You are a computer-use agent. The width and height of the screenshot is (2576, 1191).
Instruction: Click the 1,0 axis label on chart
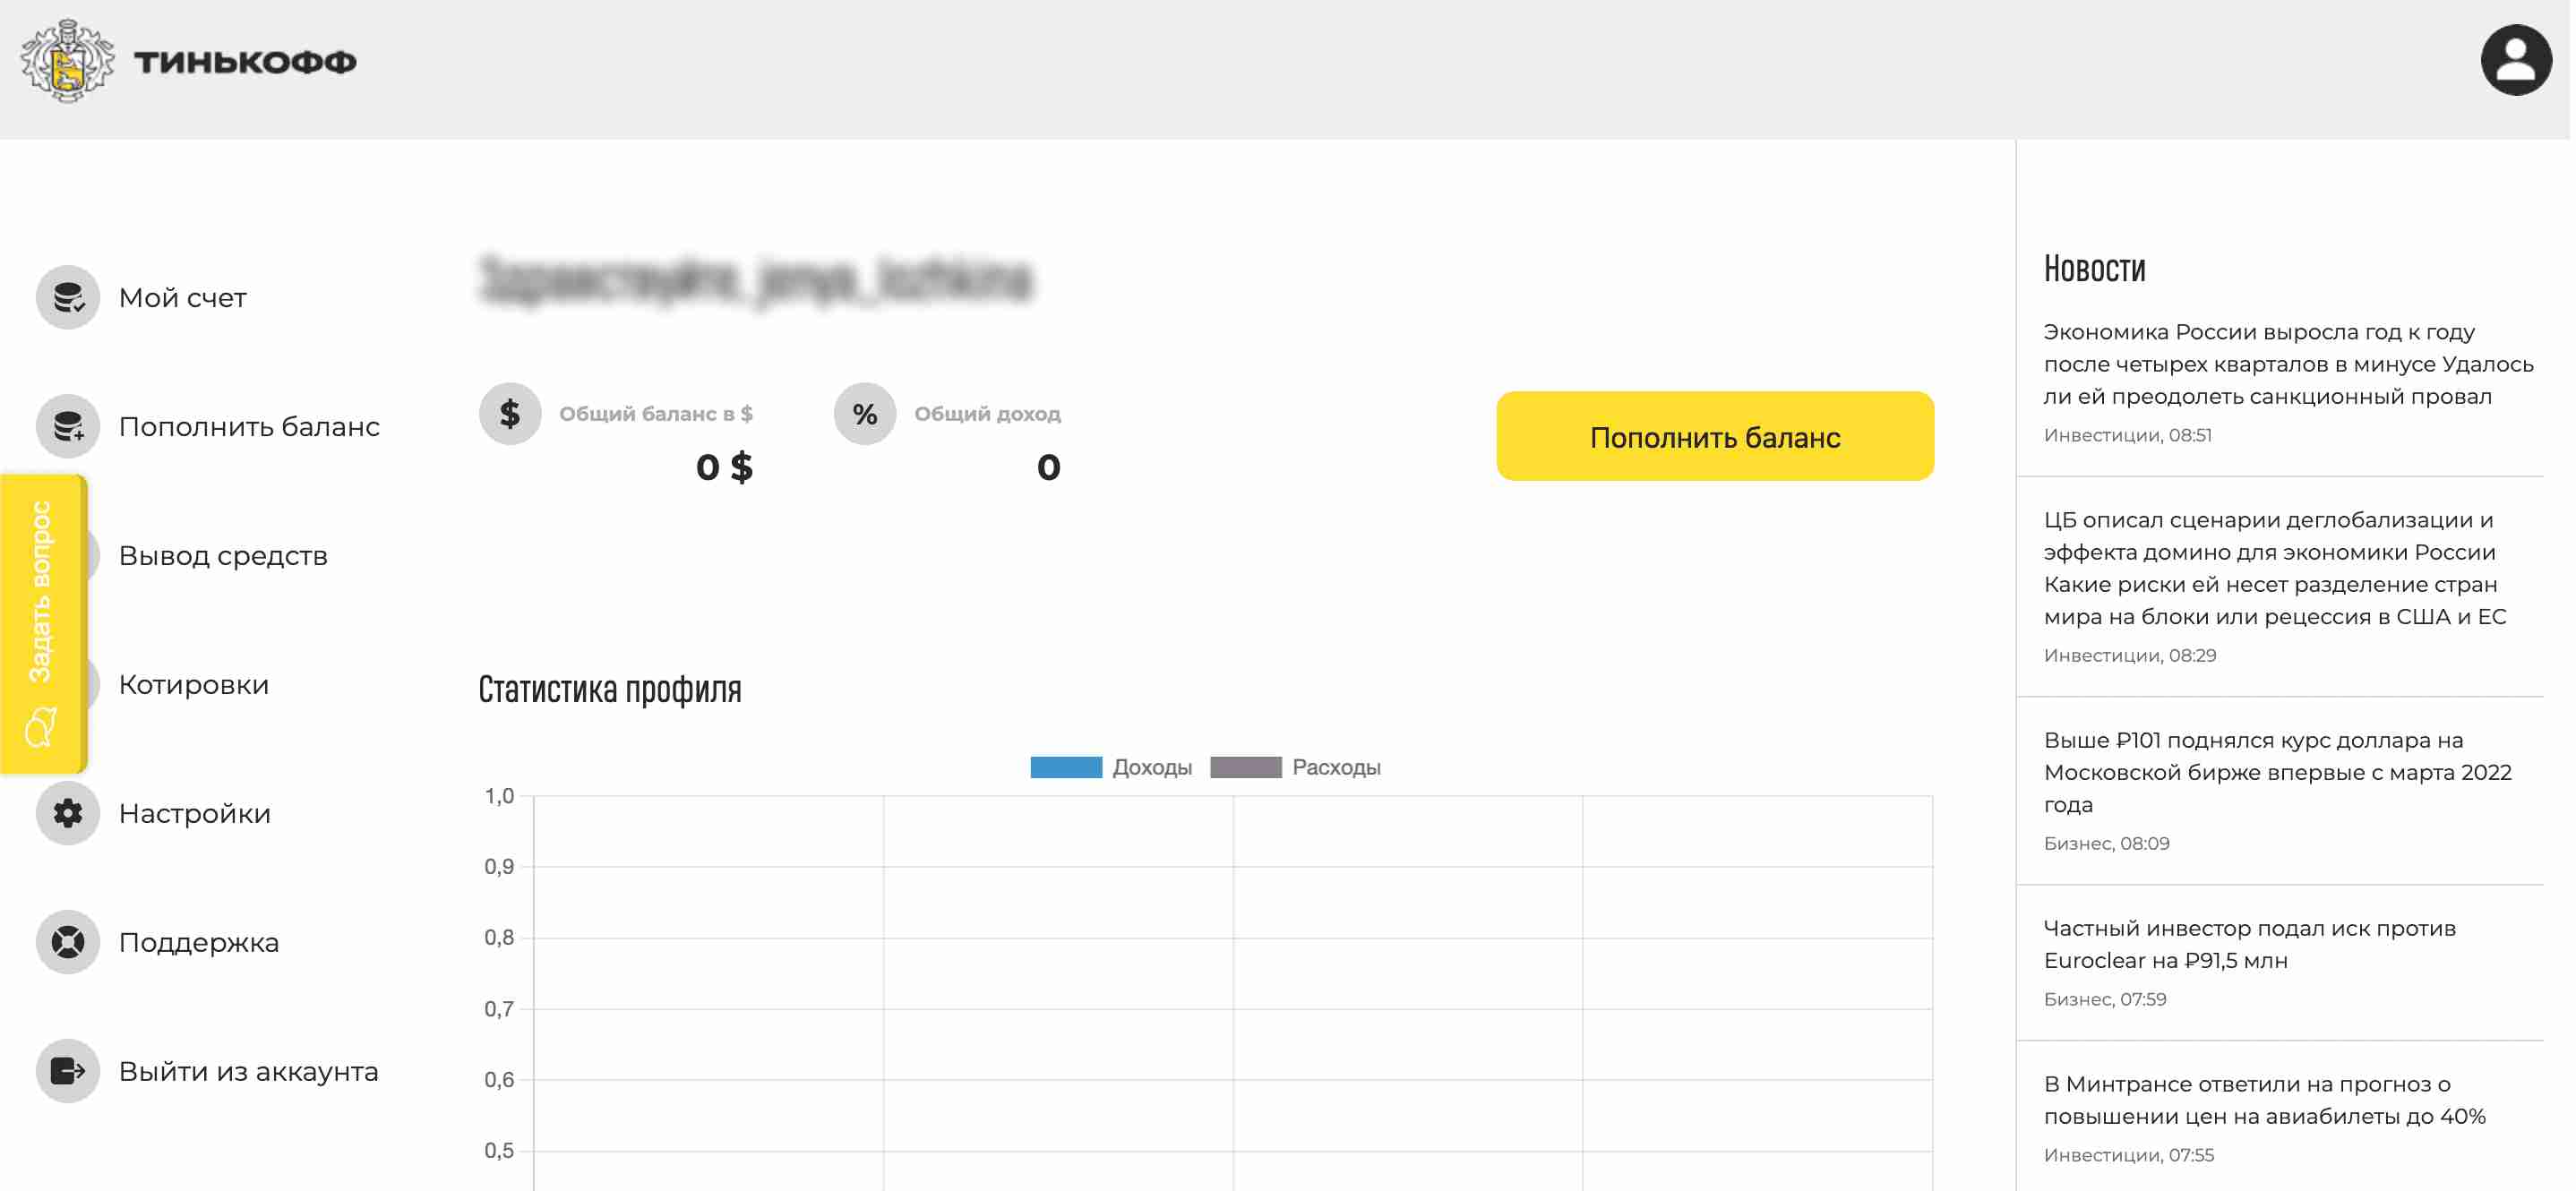coord(499,796)
